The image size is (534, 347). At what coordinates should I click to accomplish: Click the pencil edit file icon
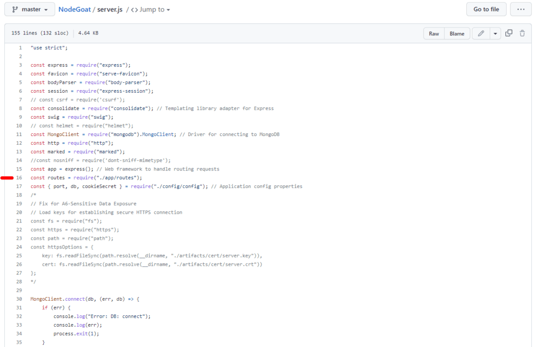coord(481,33)
